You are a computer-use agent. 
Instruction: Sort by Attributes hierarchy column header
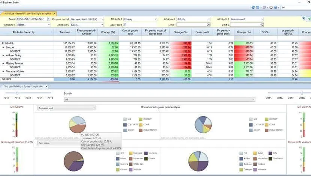(x=24, y=32)
